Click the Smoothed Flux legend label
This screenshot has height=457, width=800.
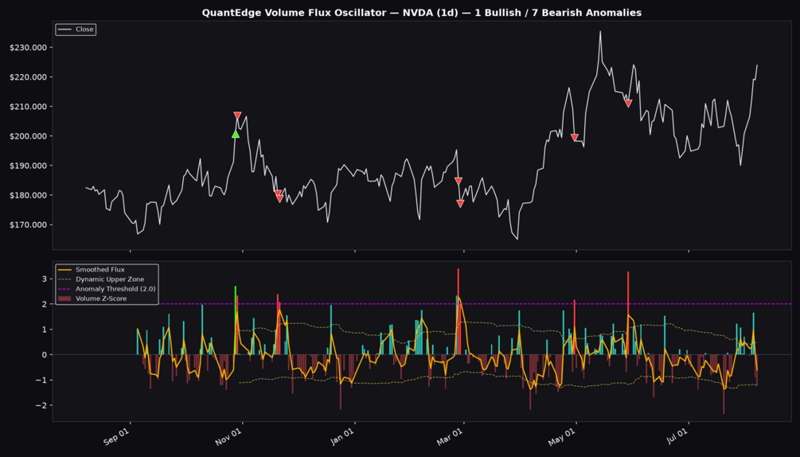pos(100,270)
